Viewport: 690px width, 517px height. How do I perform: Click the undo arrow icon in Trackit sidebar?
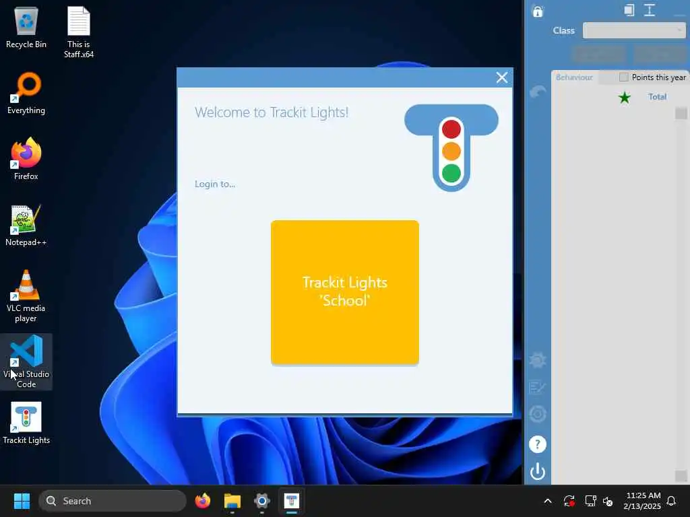[538, 92]
